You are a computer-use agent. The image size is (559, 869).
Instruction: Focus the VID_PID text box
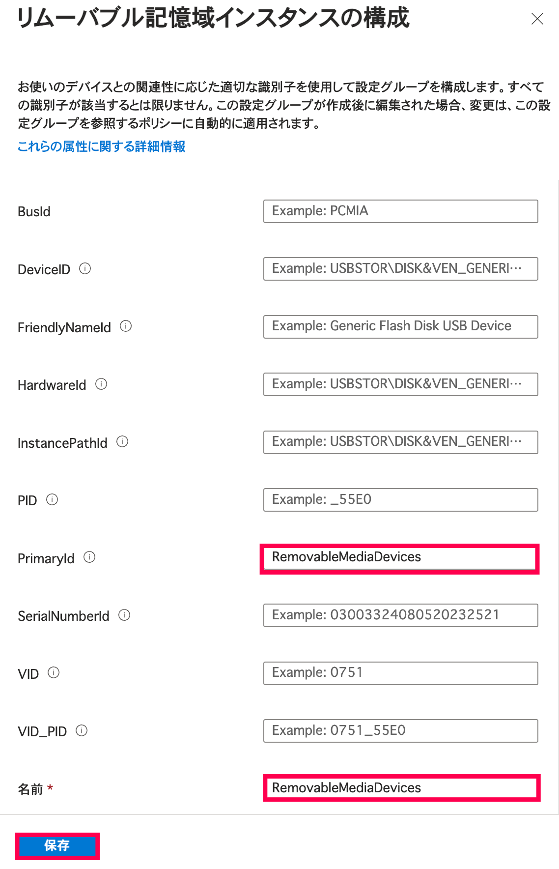[x=400, y=731]
